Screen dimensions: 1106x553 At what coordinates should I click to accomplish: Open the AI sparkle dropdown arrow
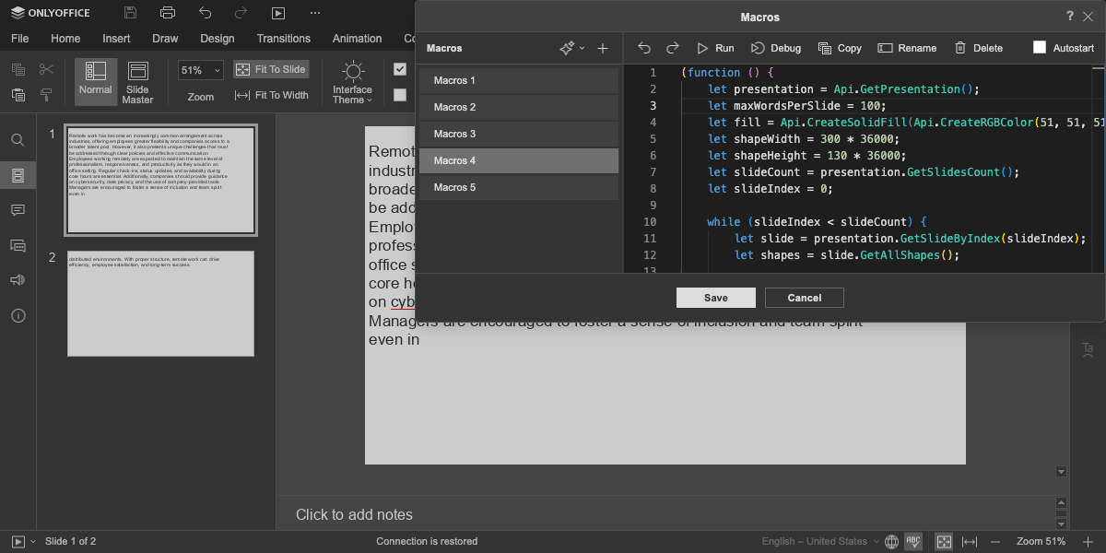582,48
